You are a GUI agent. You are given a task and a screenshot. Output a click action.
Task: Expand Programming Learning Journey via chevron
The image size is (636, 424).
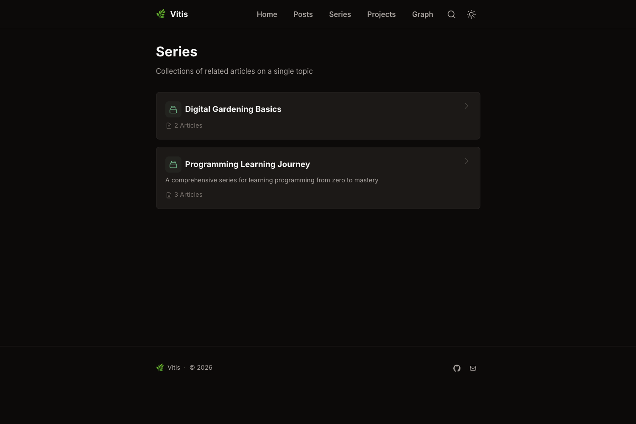click(x=466, y=161)
